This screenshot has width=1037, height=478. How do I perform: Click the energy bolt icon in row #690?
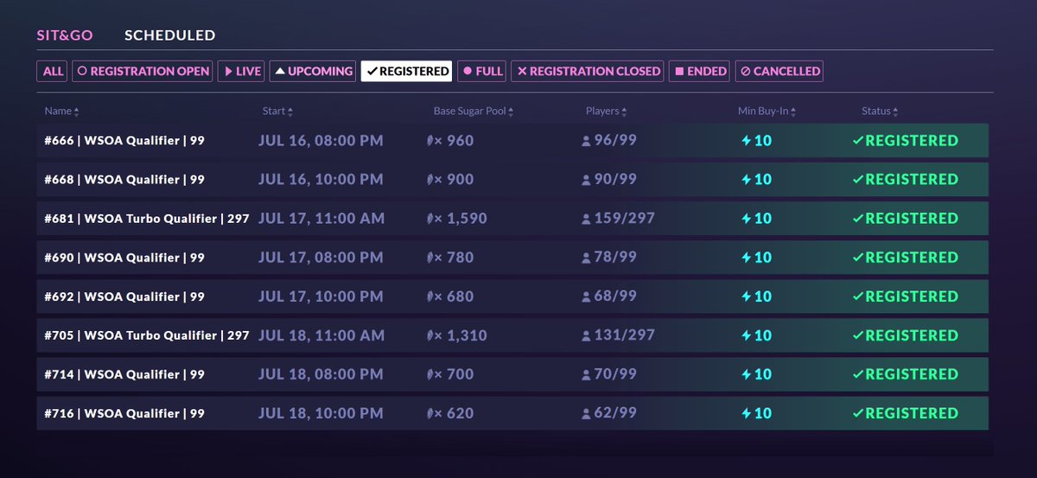[x=747, y=257]
